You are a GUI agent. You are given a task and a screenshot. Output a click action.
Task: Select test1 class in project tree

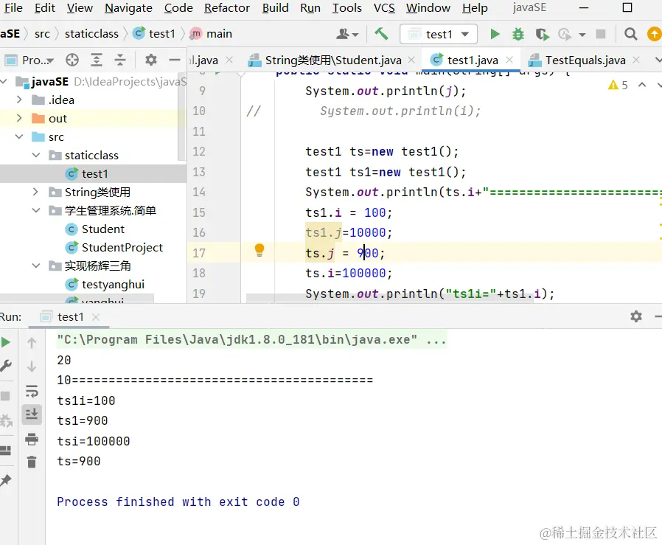coord(93,173)
